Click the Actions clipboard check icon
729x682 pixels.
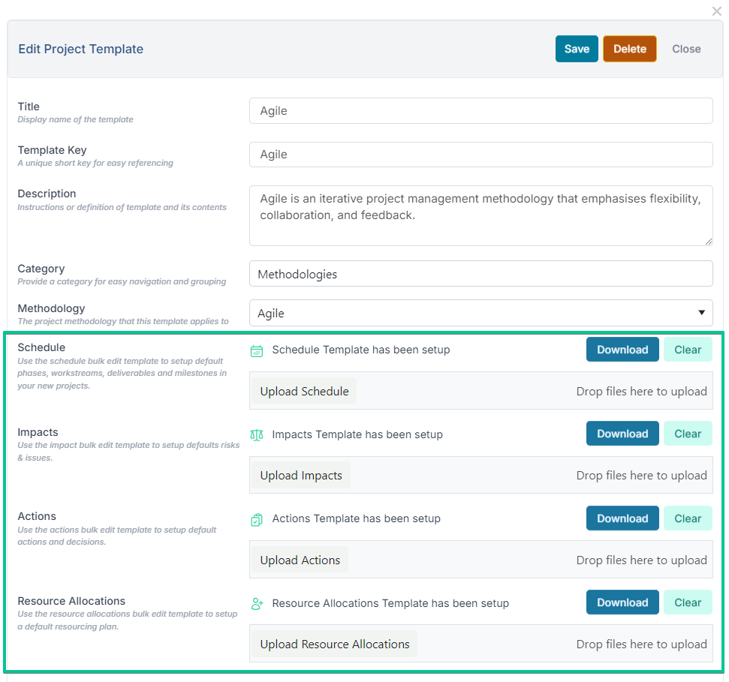tap(257, 519)
